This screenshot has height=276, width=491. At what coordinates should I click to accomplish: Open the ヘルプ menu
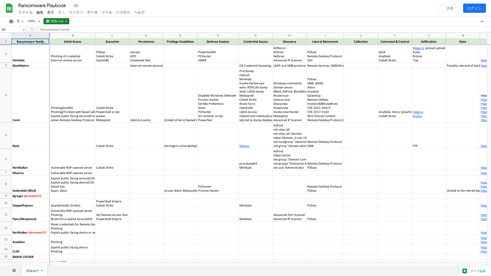[x=139, y=12]
